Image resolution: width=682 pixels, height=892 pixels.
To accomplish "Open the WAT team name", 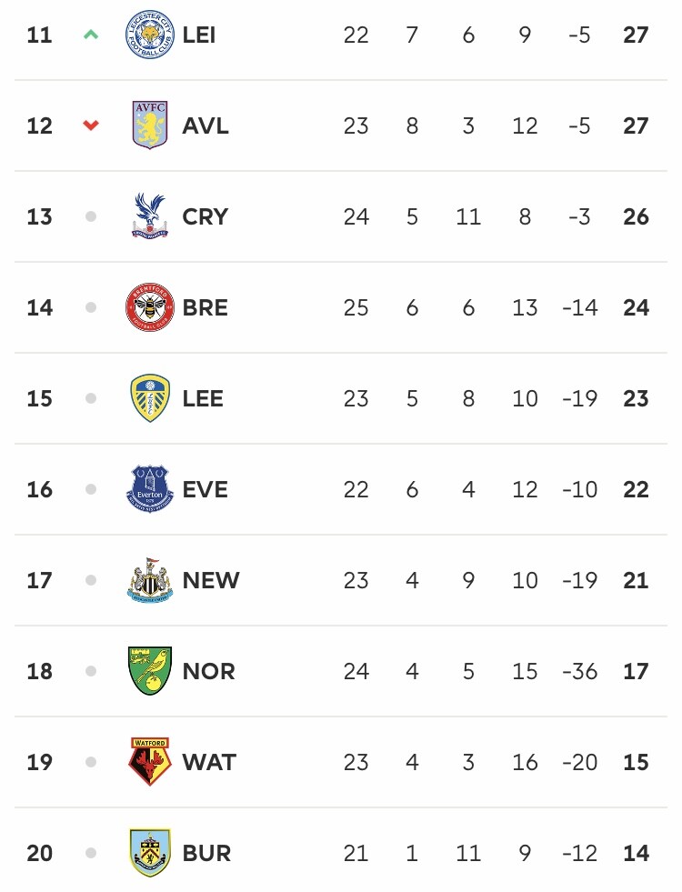I will [x=209, y=762].
